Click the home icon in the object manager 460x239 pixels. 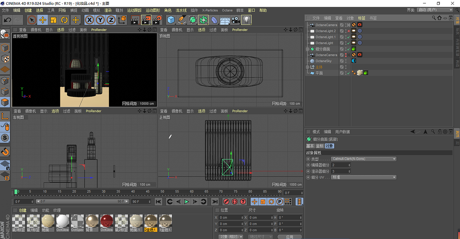pyautogui.click(x=439, y=18)
